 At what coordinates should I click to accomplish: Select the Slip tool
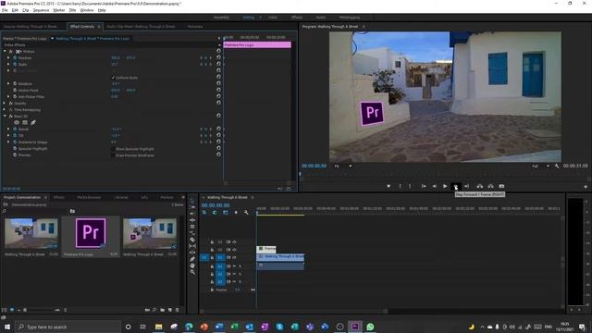point(192,246)
